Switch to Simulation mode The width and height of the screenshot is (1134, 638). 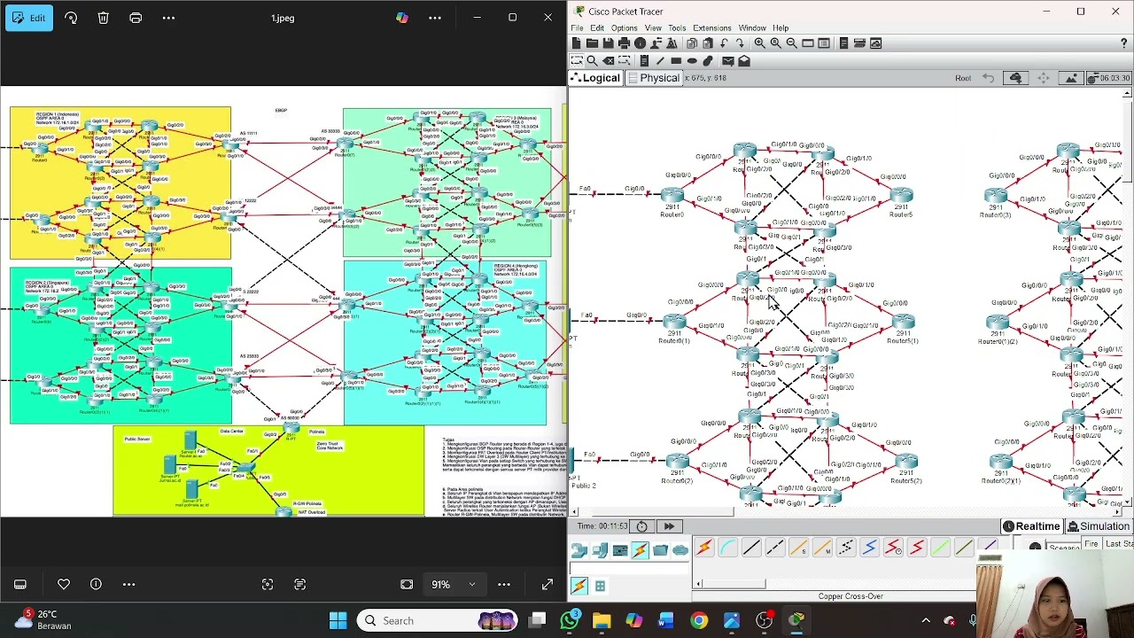pyautogui.click(x=1099, y=526)
